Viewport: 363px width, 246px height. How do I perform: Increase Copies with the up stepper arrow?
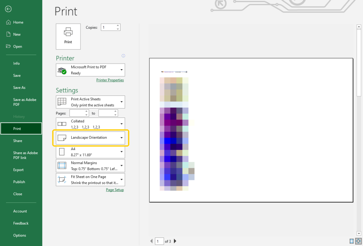(x=118, y=25)
